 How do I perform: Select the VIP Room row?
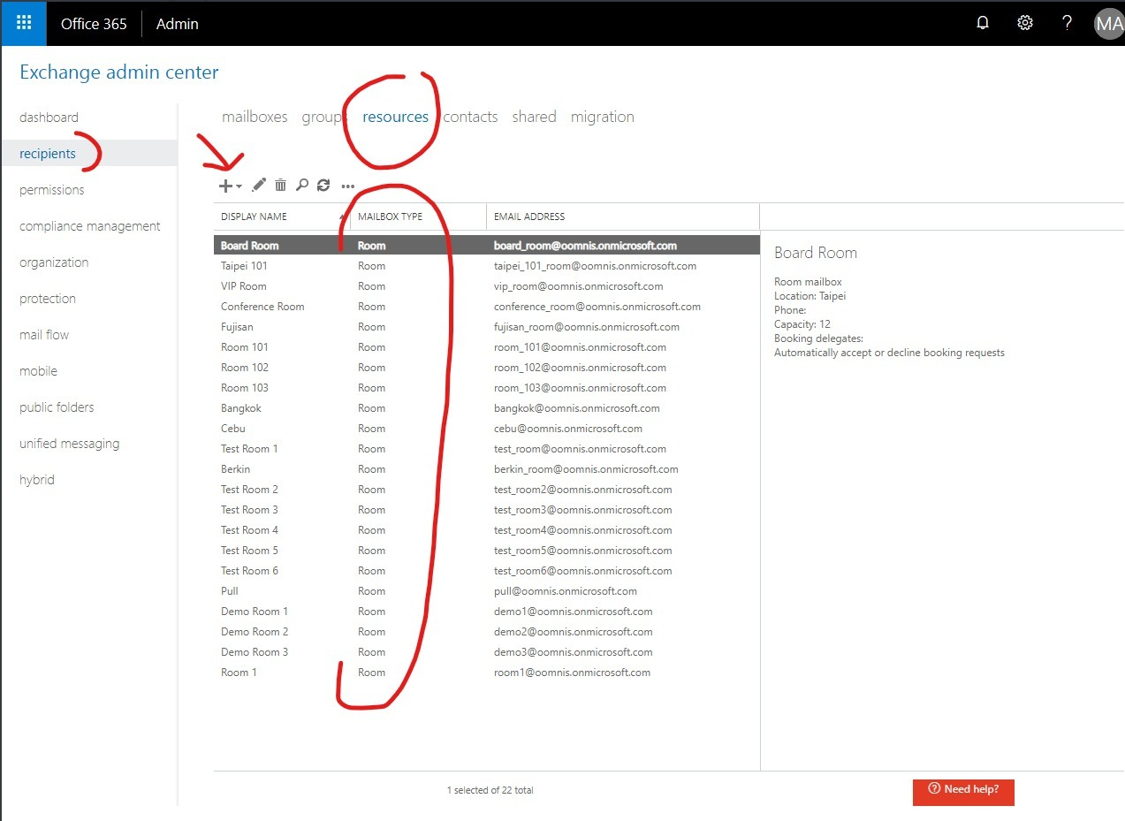coord(487,286)
